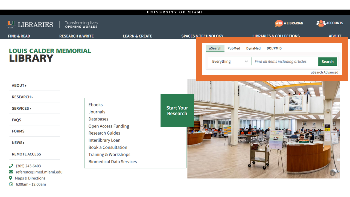Open the Find & Read menu

tap(19, 36)
